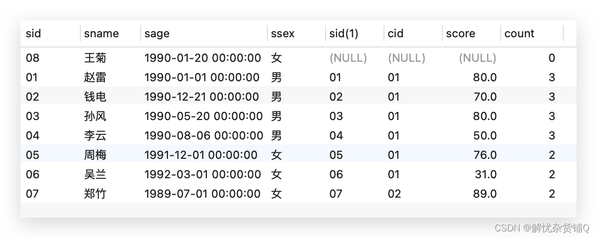
Task: Select score 50.0 cell
Action: click(485, 135)
